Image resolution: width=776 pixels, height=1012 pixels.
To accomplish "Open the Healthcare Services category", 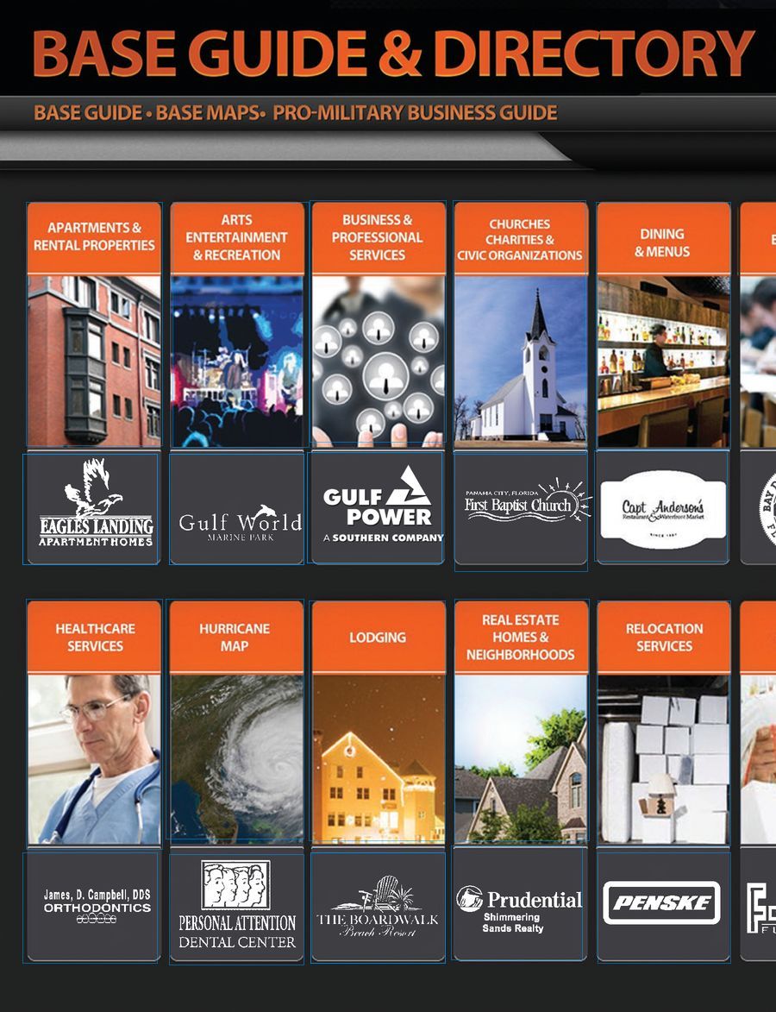I will pyautogui.click(x=94, y=637).
